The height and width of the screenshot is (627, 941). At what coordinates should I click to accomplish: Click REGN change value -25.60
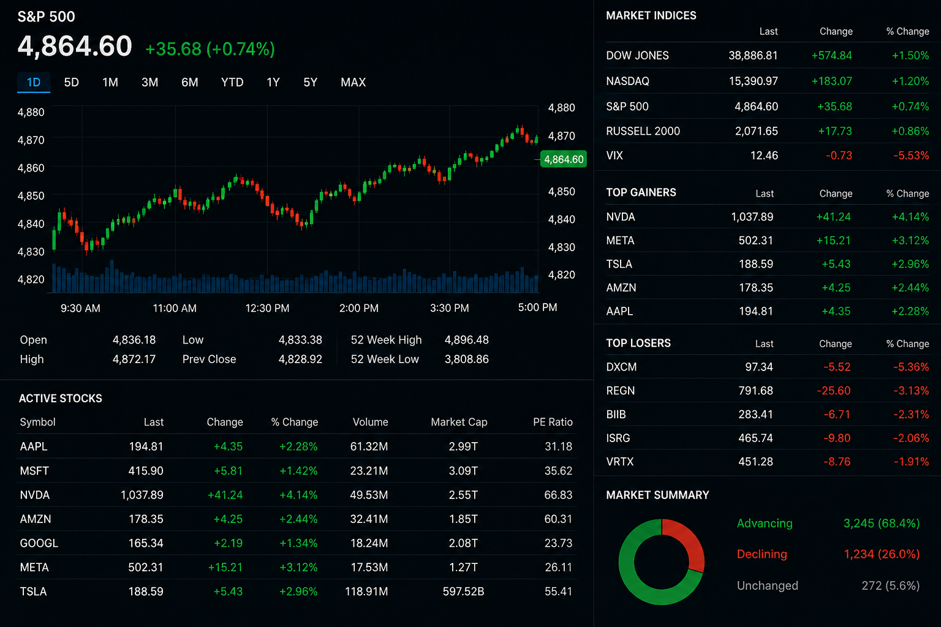tap(834, 391)
